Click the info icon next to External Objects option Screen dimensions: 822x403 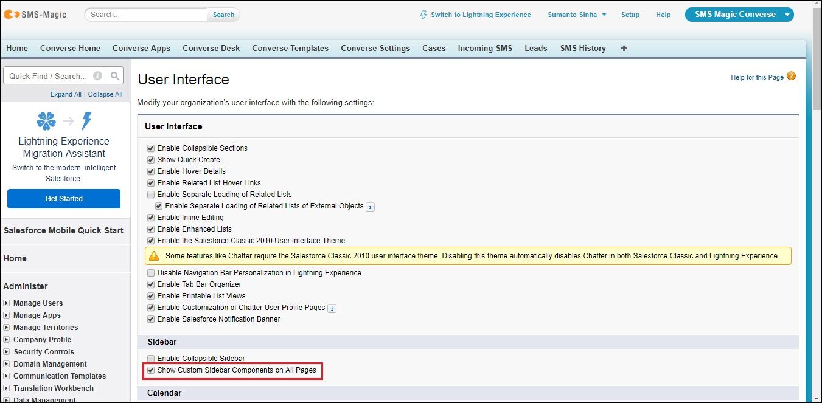pyautogui.click(x=370, y=207)
